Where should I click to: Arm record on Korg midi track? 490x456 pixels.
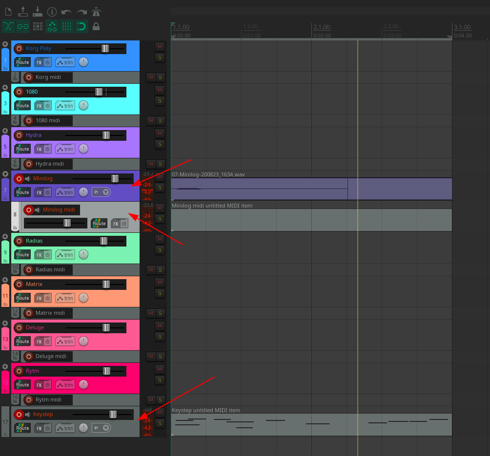pos(29,77)
